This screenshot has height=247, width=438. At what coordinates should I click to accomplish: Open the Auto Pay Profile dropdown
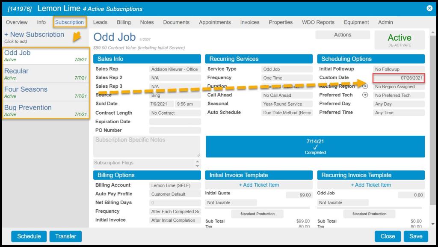(x=175, y=194)
